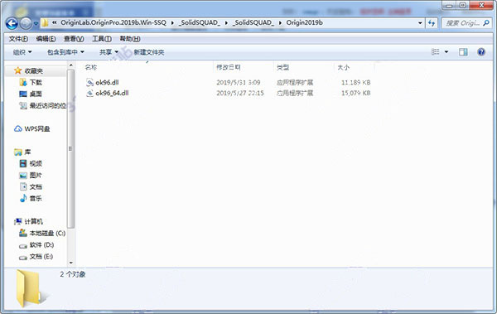This screenshot has width=497, height=314.
Task: Click the Forward navigation arrow
Action: click(26, 23)
